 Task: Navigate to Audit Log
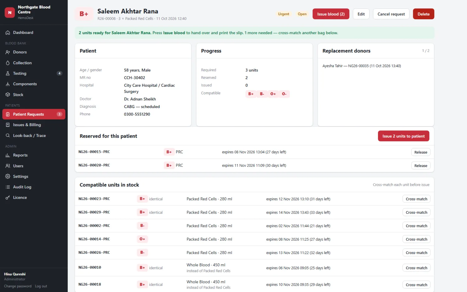[34, 187]
